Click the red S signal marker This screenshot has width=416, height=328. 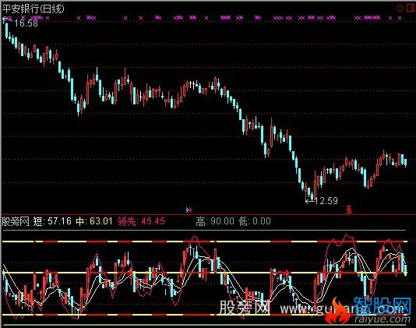pos(348,210)
